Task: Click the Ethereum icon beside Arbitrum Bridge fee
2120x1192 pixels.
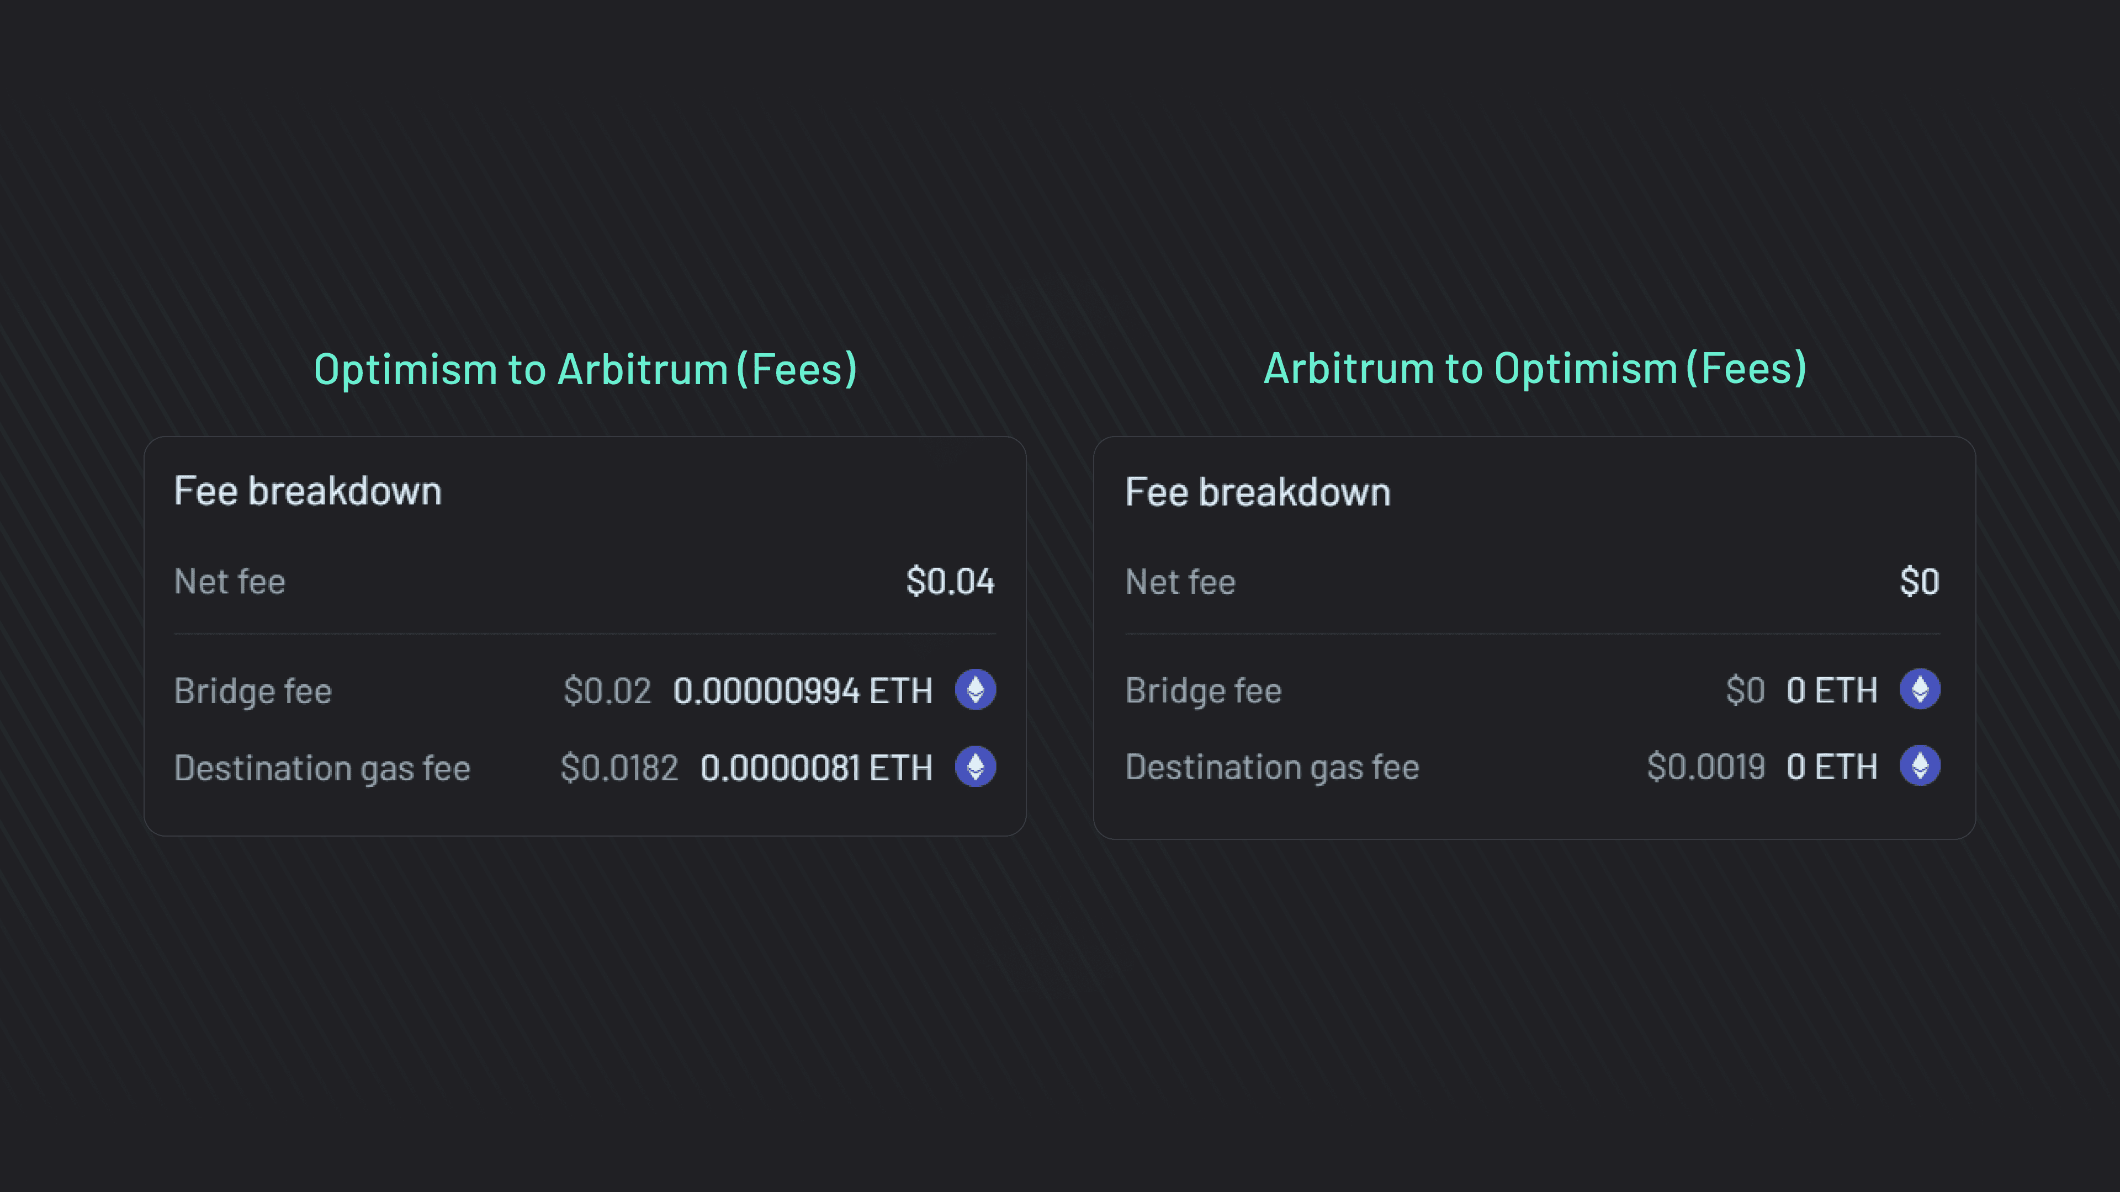Action: (x=1920, y=690)
